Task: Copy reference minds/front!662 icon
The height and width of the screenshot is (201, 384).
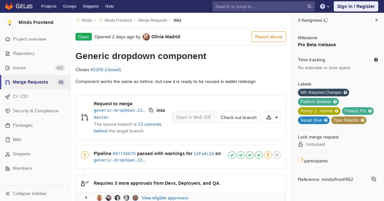Action: click(374, 179)
